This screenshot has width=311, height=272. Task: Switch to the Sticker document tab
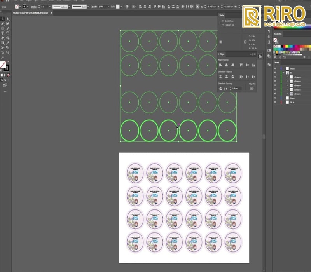pyautogui.click(x=31, y=13)
